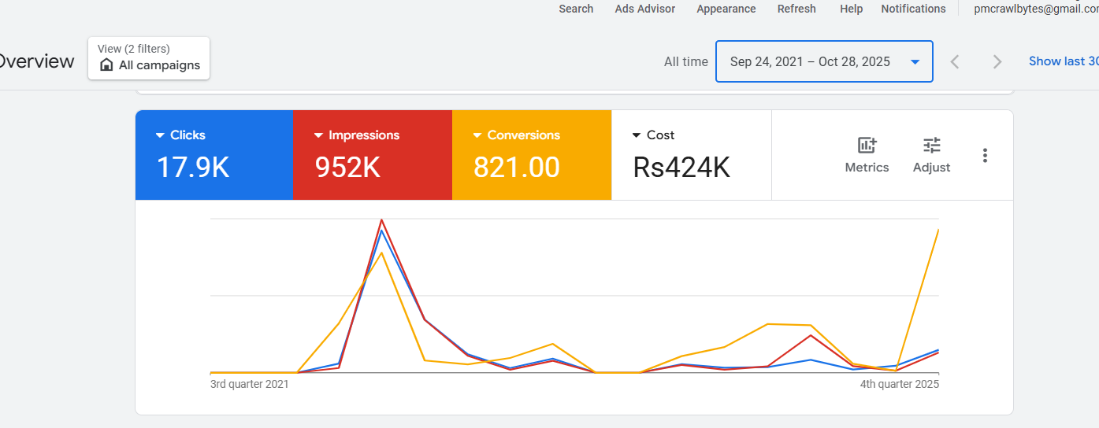Expand the date range picker dropdown

point(915,62)
